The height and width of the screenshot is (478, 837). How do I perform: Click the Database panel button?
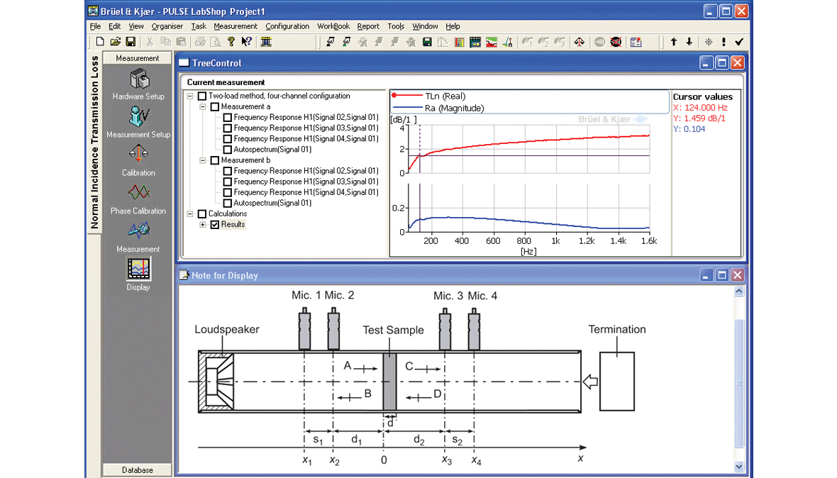[x=138, y=469]
